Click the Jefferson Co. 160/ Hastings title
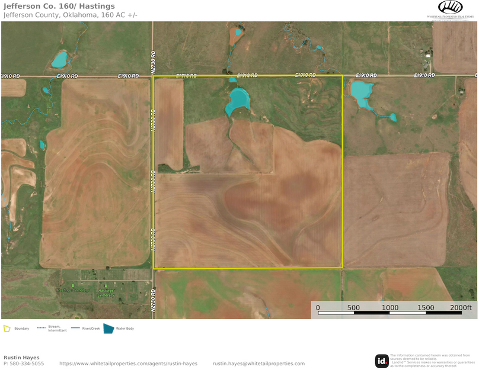This screenshot has width=479, height=370. (59, 7)
